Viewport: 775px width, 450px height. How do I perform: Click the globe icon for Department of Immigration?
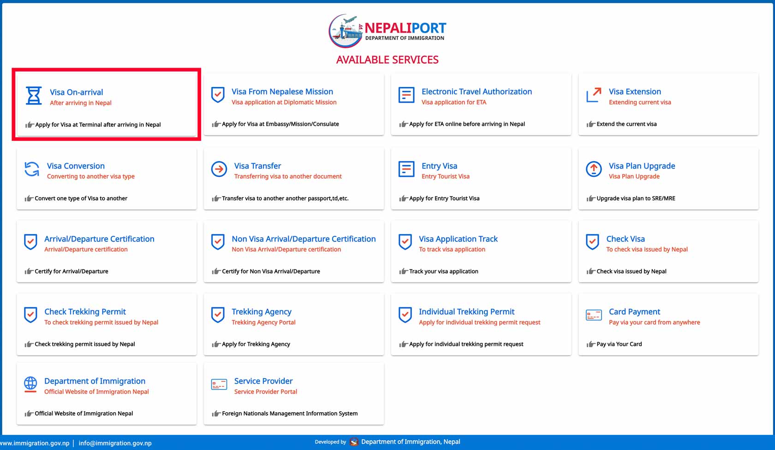[30, 384]
